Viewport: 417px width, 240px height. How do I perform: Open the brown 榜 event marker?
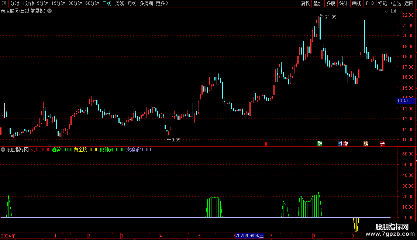click(366, 144)
